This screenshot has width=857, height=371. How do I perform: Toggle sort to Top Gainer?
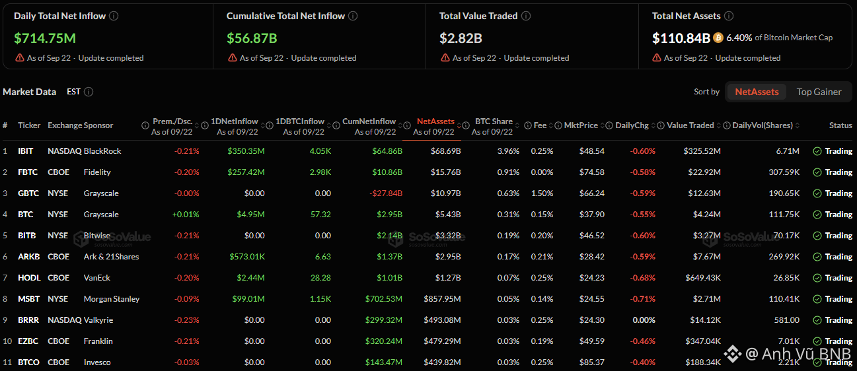tap(819, 92)
